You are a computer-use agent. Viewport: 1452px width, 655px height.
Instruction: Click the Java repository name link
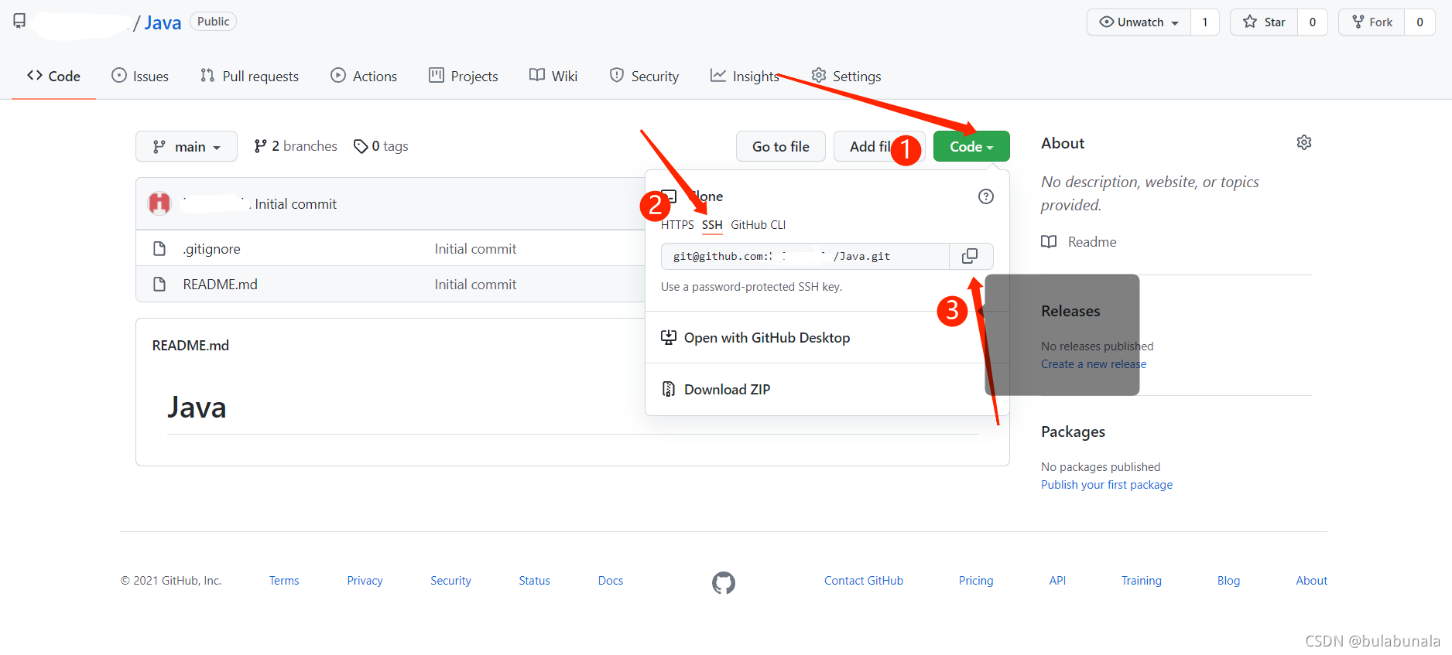point(163,22)
